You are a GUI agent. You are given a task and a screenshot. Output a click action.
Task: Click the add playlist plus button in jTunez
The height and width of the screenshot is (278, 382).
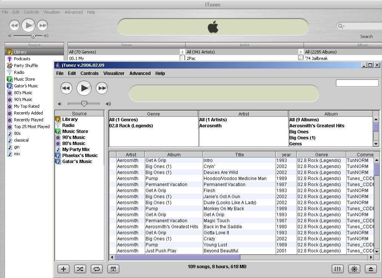(x=63, y=269)
